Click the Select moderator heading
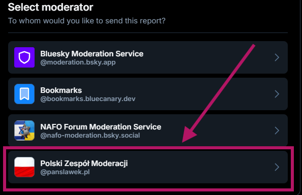Viewport: 302px width, 195px height. coord(51,7)
